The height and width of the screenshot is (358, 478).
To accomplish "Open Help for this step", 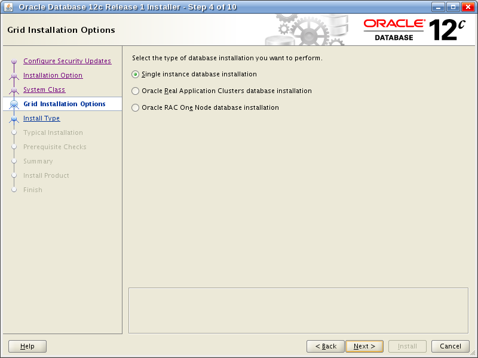I will [27, 346].
